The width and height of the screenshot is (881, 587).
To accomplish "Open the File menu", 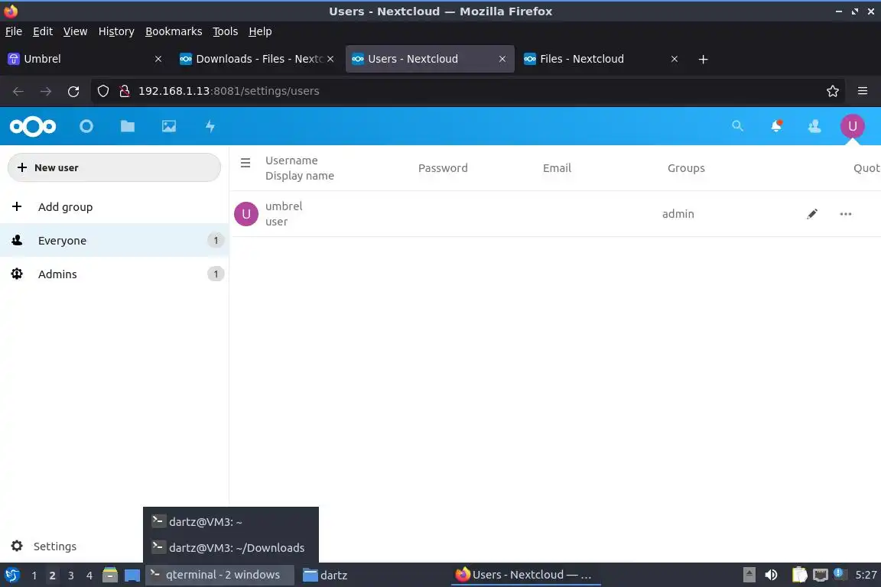I will pyautogui.click(x=14, y=31).
